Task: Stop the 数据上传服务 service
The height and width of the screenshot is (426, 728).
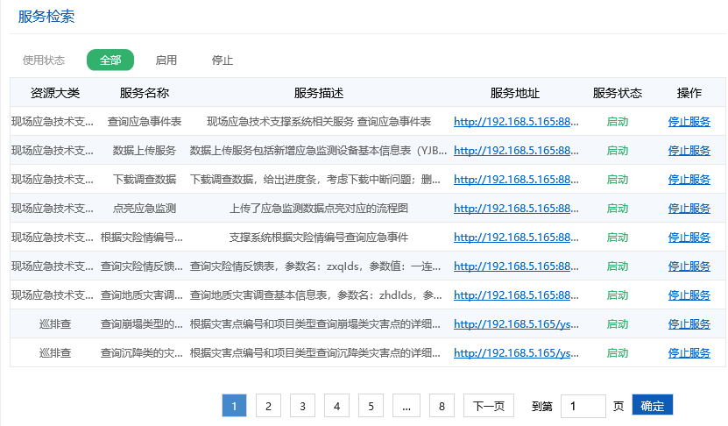Action: [689, 151]
